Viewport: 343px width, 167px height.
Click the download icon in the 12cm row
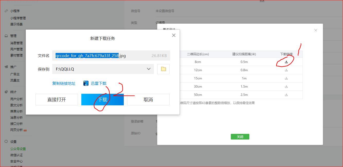[286, 70]
